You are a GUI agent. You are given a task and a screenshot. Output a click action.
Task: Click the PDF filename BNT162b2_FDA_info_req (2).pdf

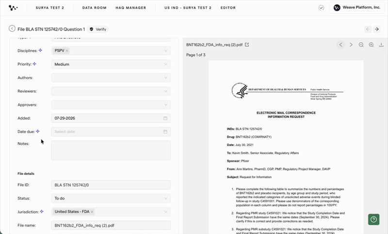pyautogui.click(x=214, y=45)
